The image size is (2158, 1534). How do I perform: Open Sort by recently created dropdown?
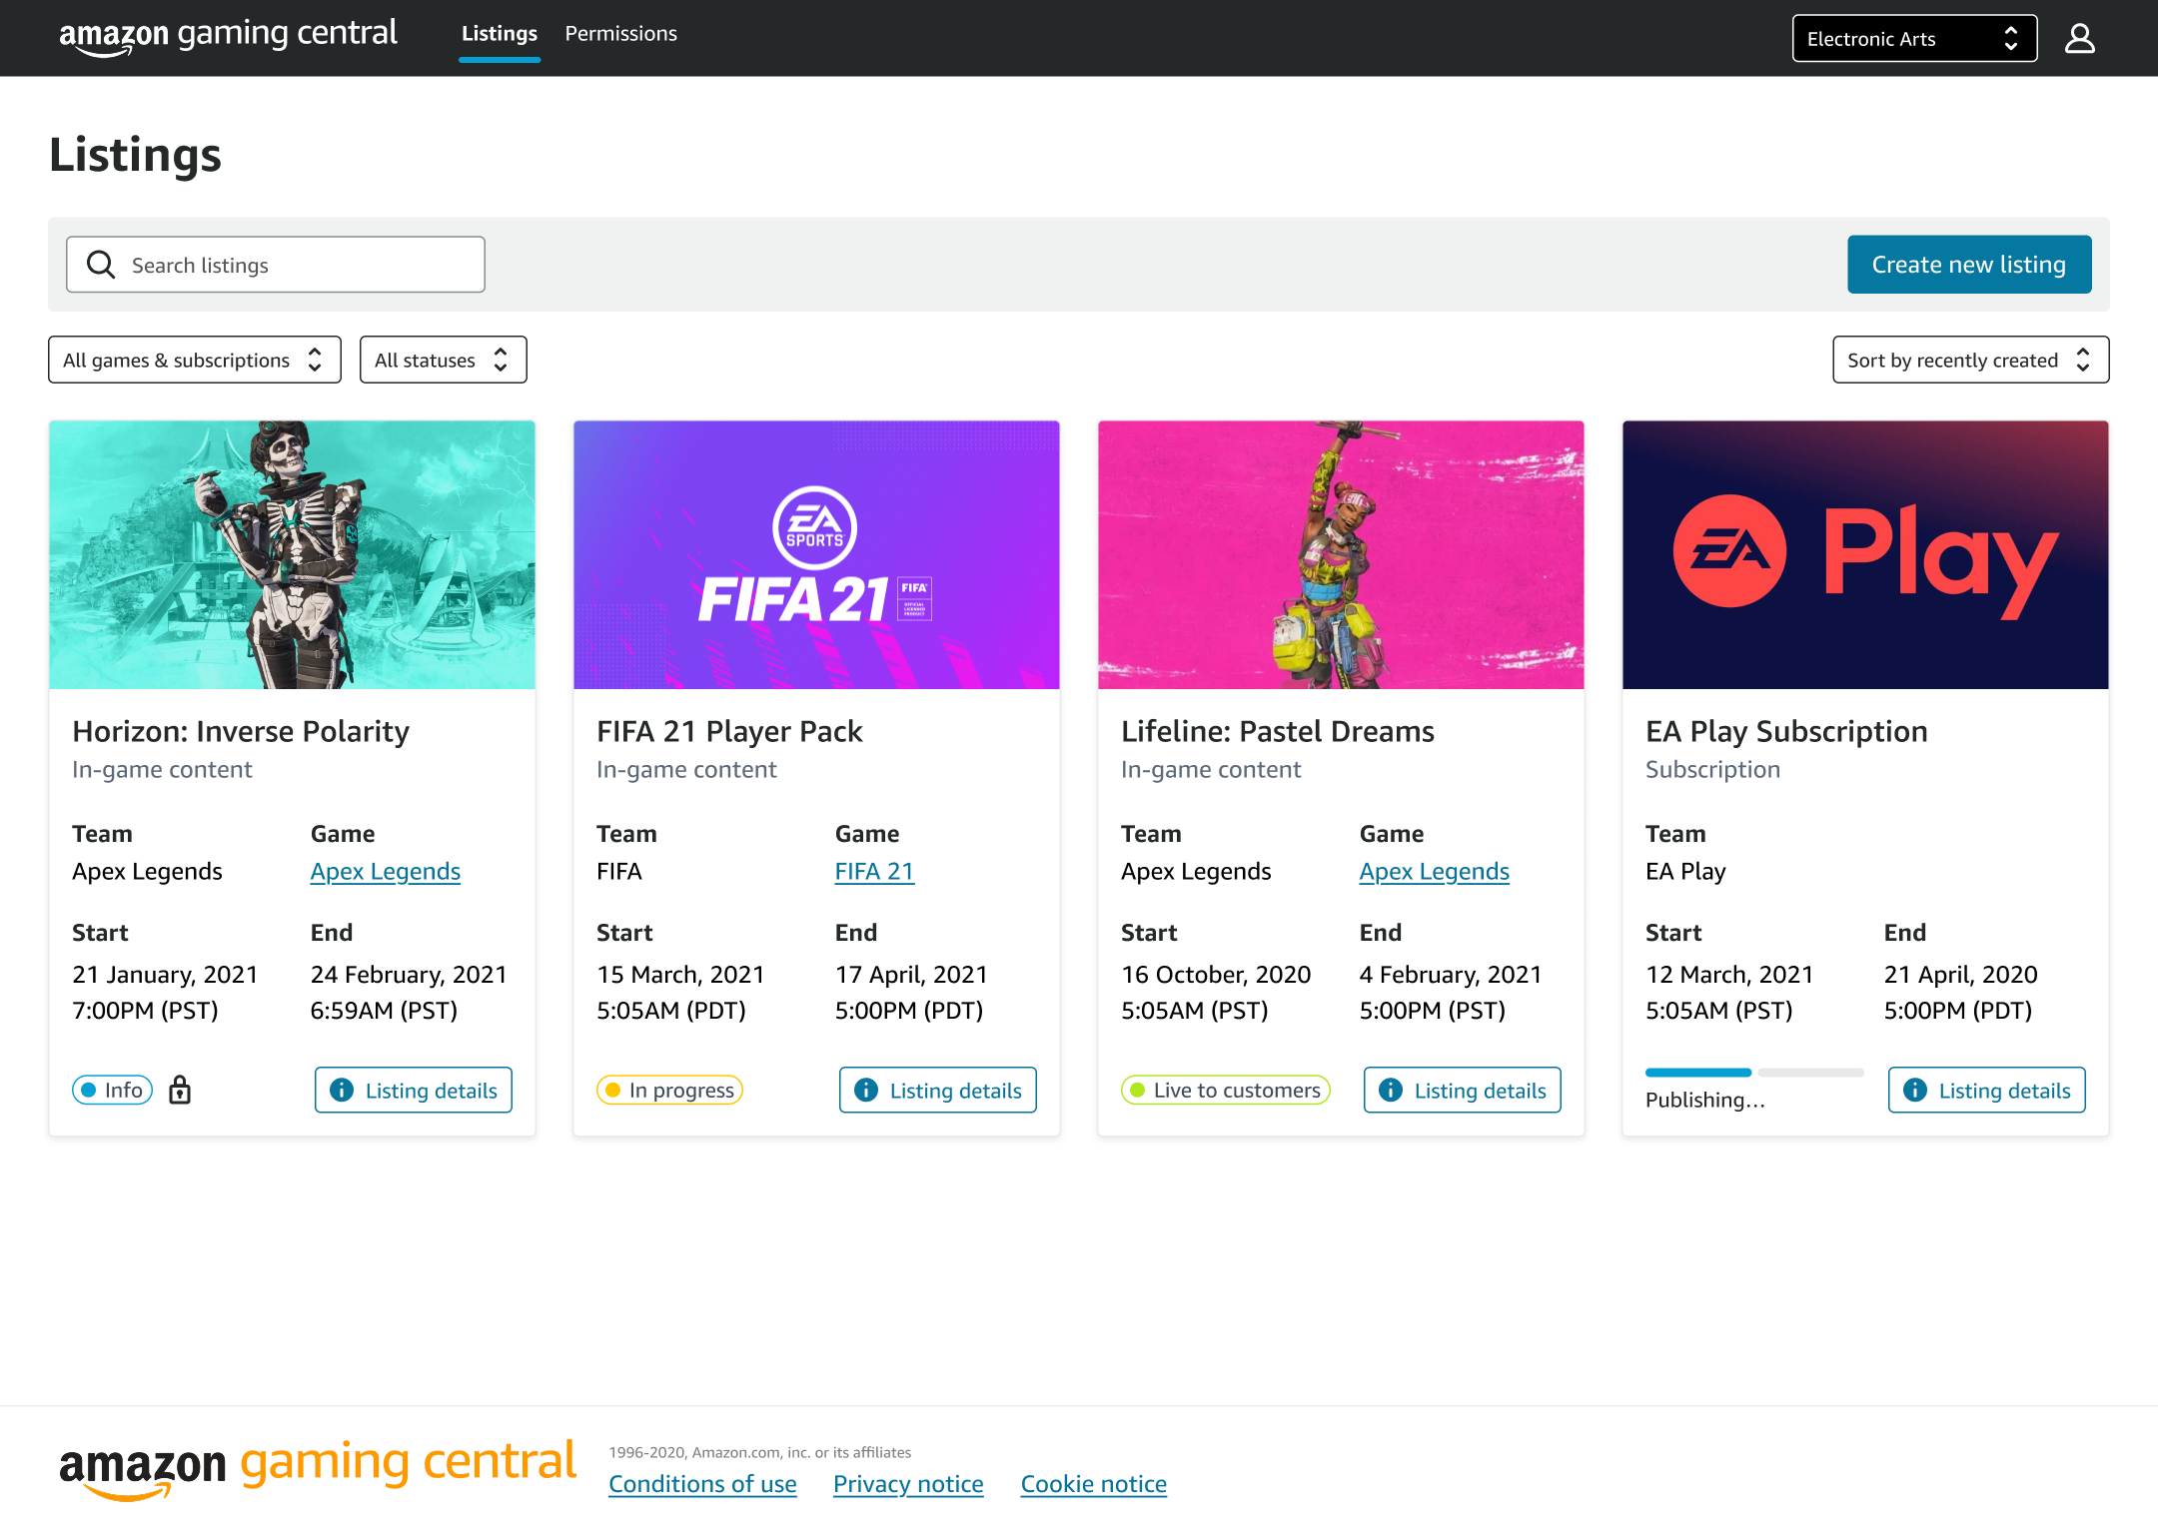click(x=1970, y=360)
